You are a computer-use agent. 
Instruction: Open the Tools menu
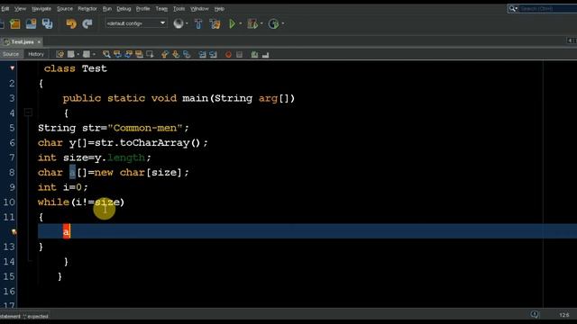pos(179,8)
